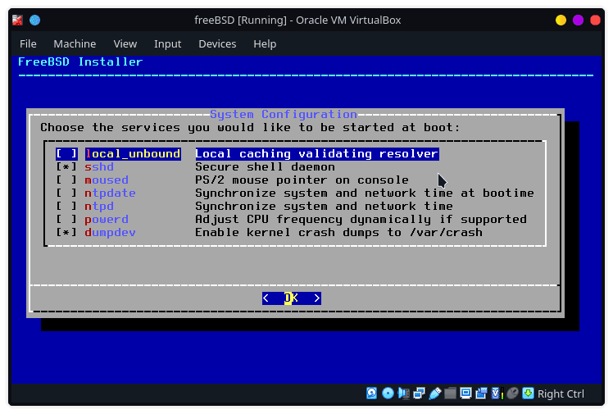This screenshot has width=613, height=414.
Task: Click the display monitor status icon
Action: (x=465, y=394)
